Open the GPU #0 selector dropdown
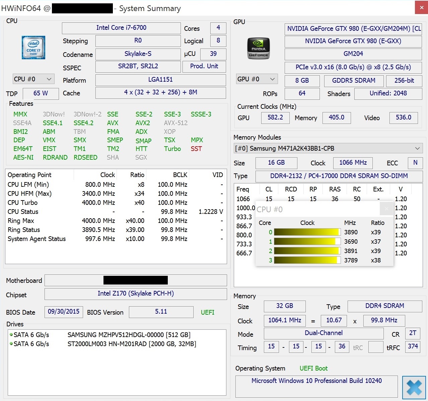Image resolution: width=428 pixels, height=401 pixels. [x=257, y=79]
